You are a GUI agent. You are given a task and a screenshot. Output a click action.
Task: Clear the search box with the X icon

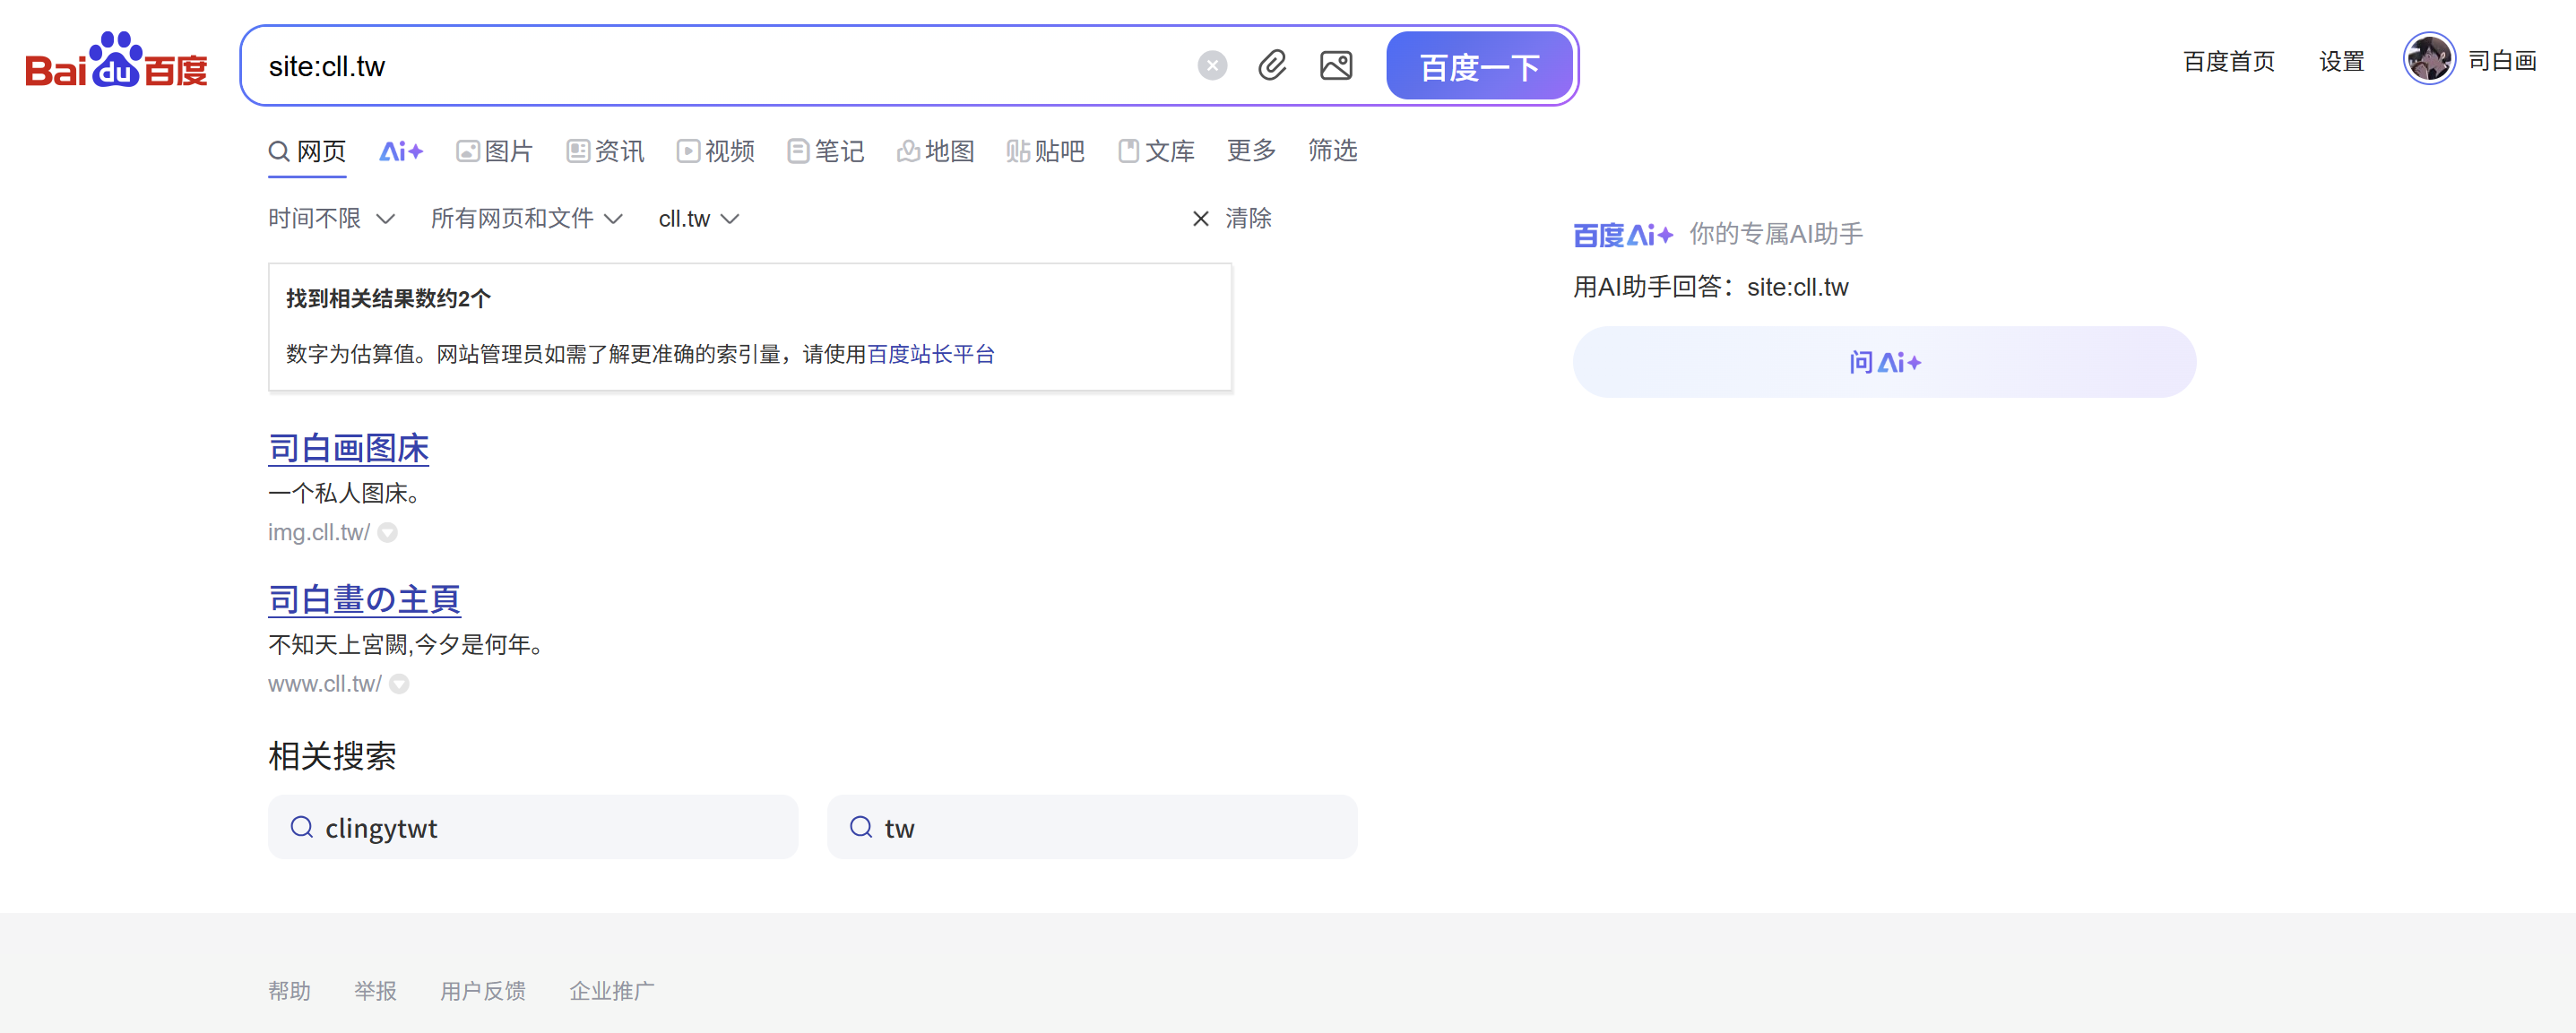point(1212,66)
